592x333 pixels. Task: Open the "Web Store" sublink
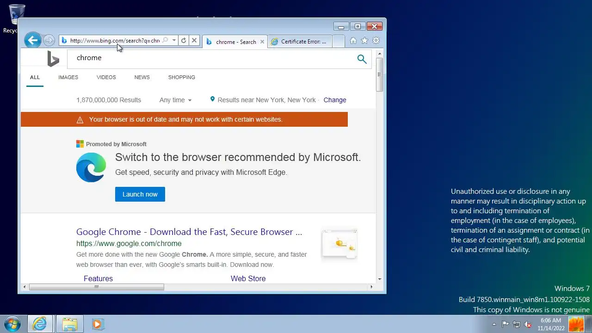point(248,278)
